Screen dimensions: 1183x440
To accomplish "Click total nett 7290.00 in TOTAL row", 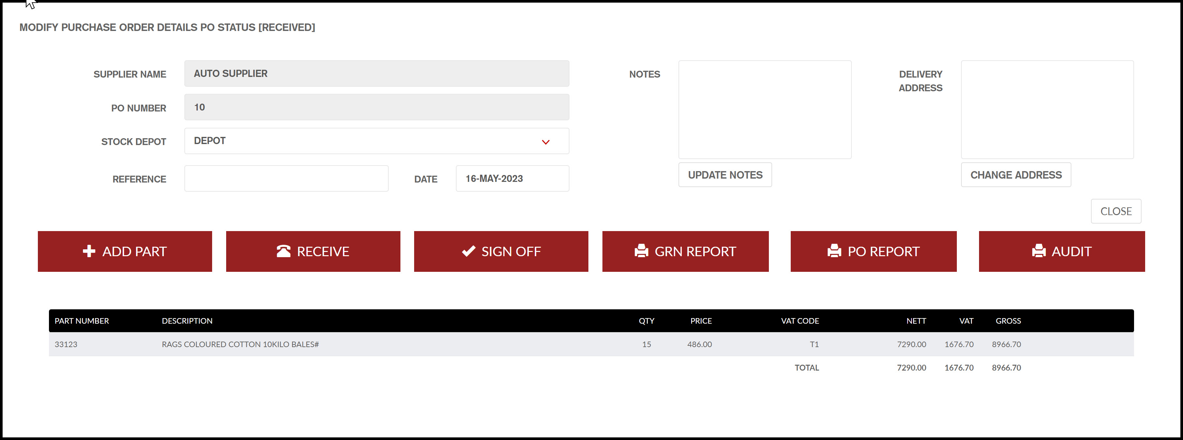I will [x=911, y=368].
